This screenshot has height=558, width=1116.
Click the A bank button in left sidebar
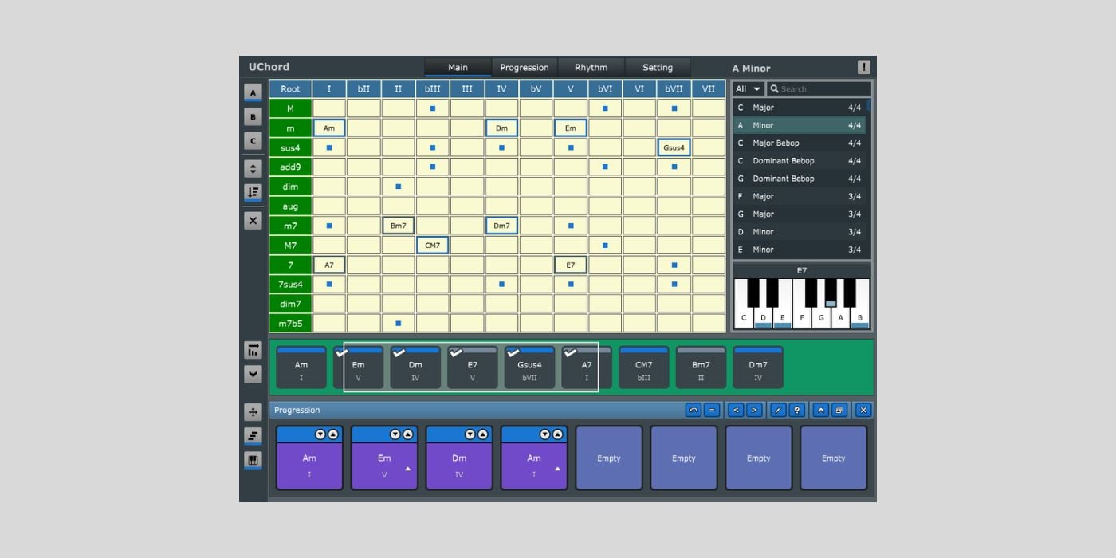click(x=253, y=92)
